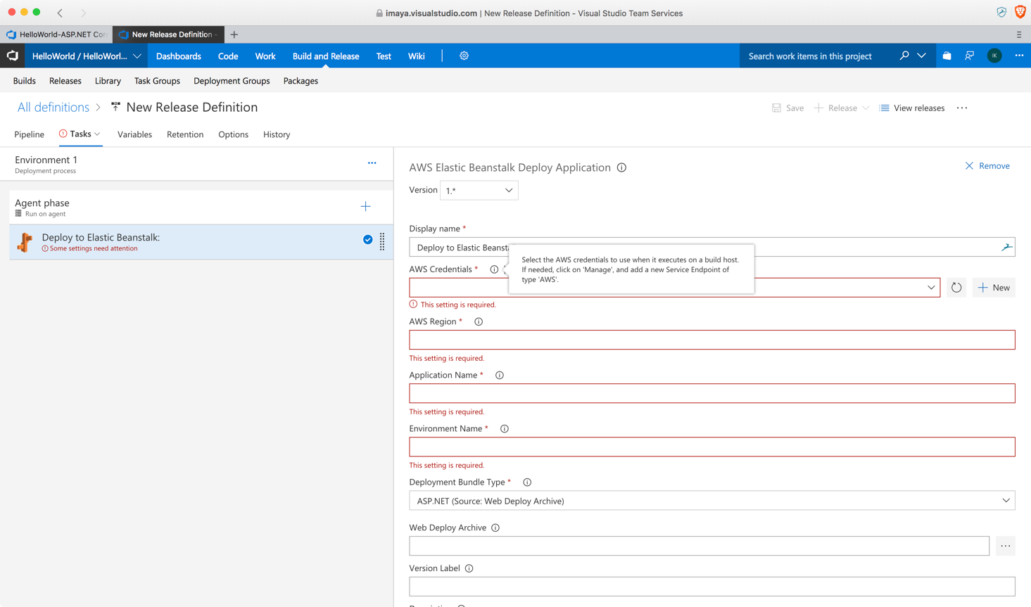Image resolution: width=1031 pixels, height=607 pixels.
Task: Click info icon next to task title
Action: tap(621, 167)
